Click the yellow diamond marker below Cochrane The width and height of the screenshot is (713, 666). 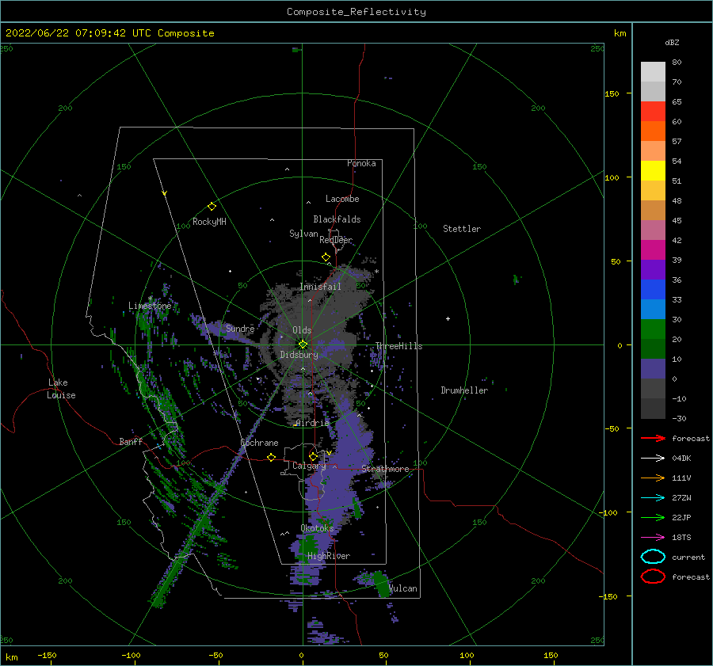pyautogui.click(x=271, y=457)
